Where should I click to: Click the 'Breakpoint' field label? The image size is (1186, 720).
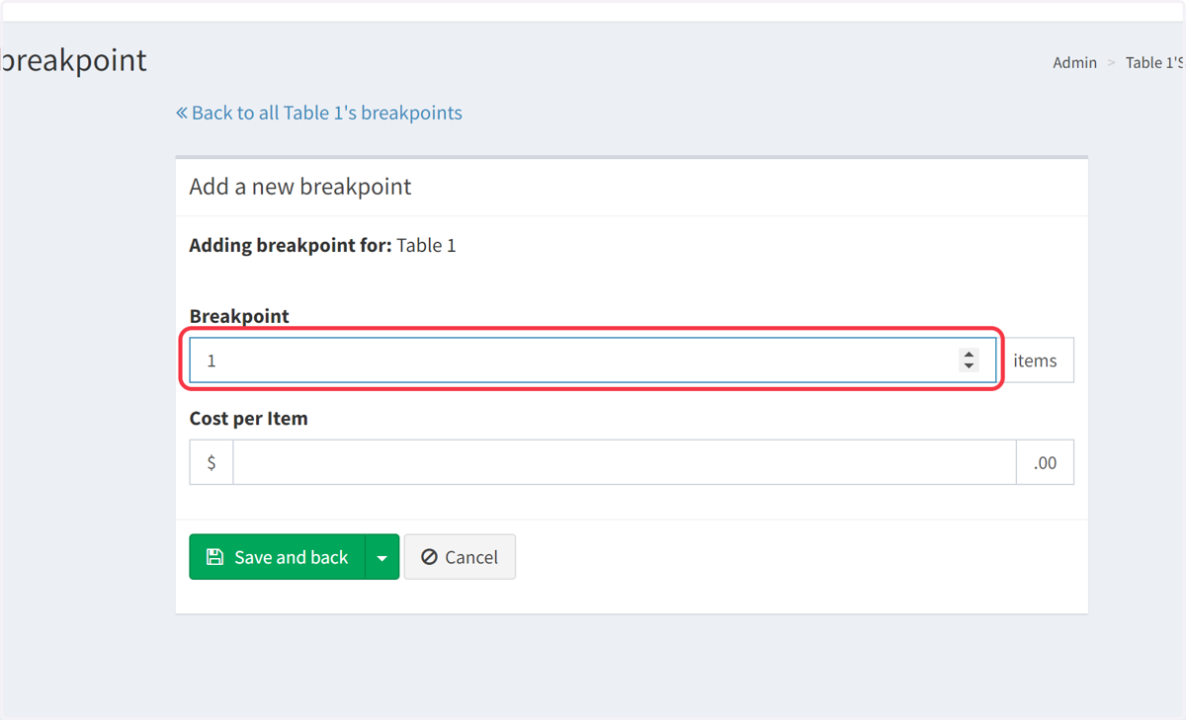[239, 316]
